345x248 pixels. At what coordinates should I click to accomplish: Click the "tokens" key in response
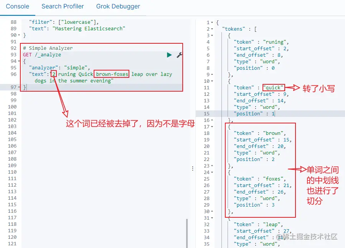[x=234, y=29]
